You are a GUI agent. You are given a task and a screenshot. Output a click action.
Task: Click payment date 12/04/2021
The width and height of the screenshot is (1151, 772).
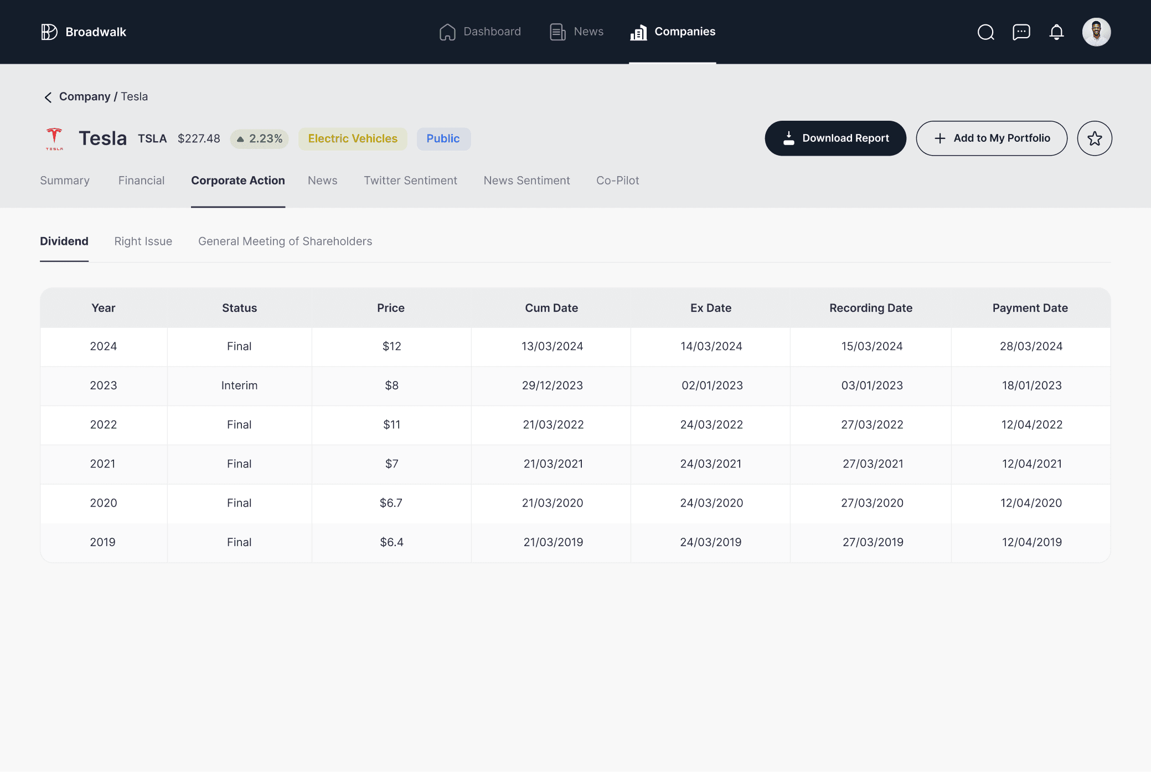(1031, 464)
